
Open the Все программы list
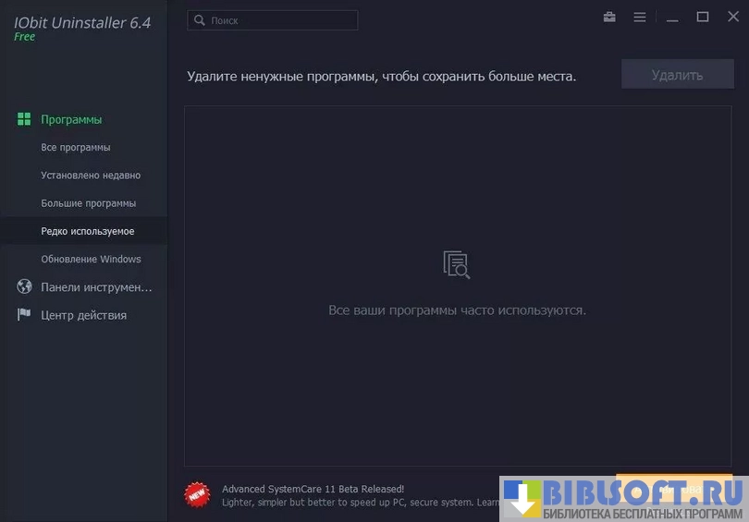pyautogui.click(x=76, y=148)
